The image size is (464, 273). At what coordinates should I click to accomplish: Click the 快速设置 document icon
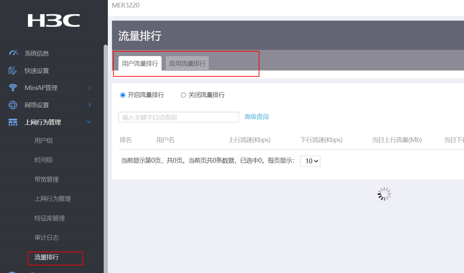point(13,70)
